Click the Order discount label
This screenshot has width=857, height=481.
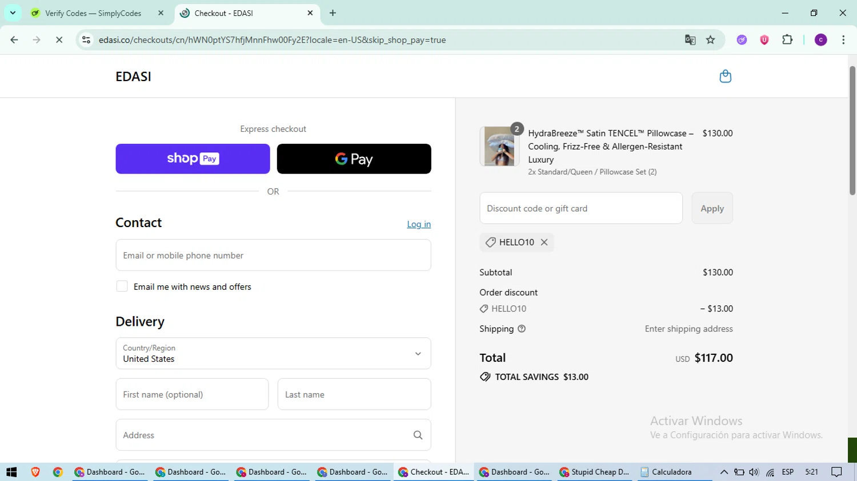pyautogui.click(x=508, y=292)
